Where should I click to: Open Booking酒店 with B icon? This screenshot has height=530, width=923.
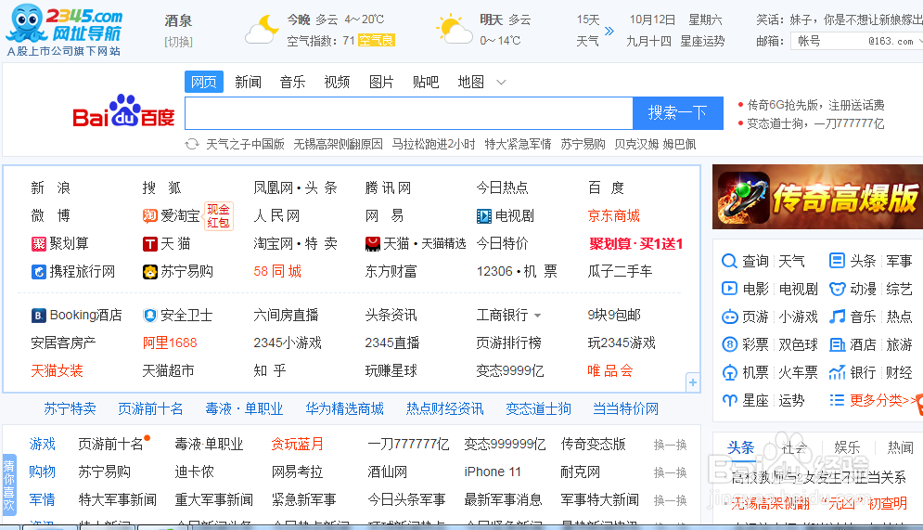76,316
